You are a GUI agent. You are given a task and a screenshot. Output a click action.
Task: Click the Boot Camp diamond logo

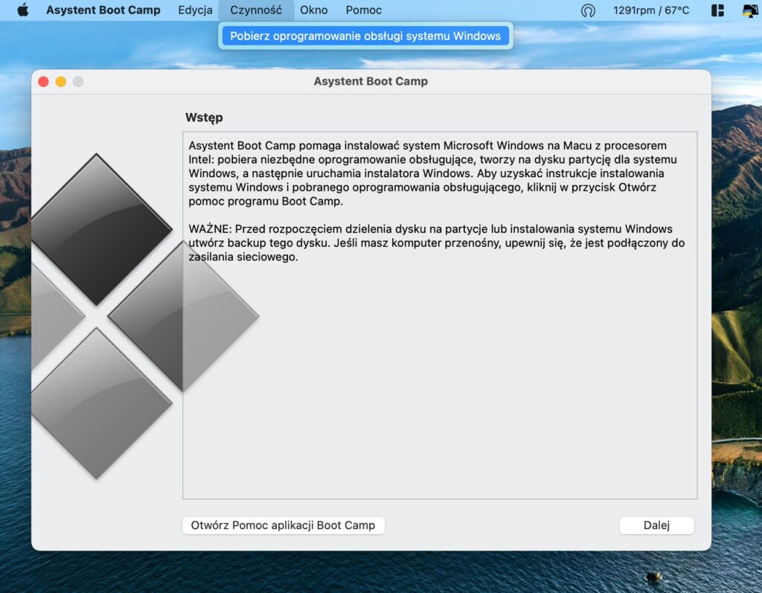[145, 316]
